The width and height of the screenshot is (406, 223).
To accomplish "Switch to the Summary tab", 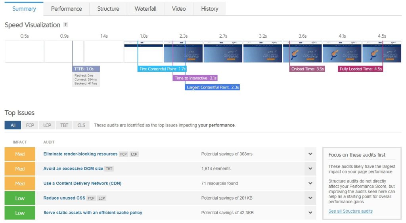I will click(24, 9).
